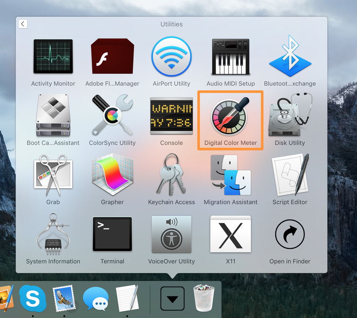Go back using the chevron button
The image size is (357, 318).
pyautogui.click(x=23, y=24)
